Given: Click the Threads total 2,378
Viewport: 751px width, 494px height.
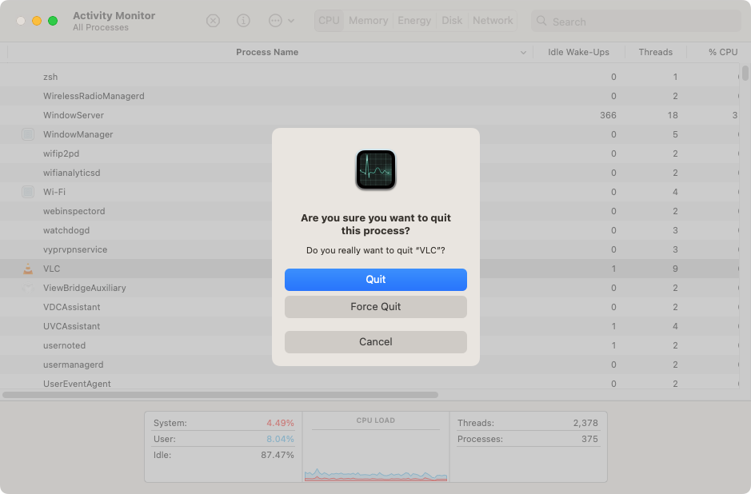Looking at the screenshot, I should (585, 423).
